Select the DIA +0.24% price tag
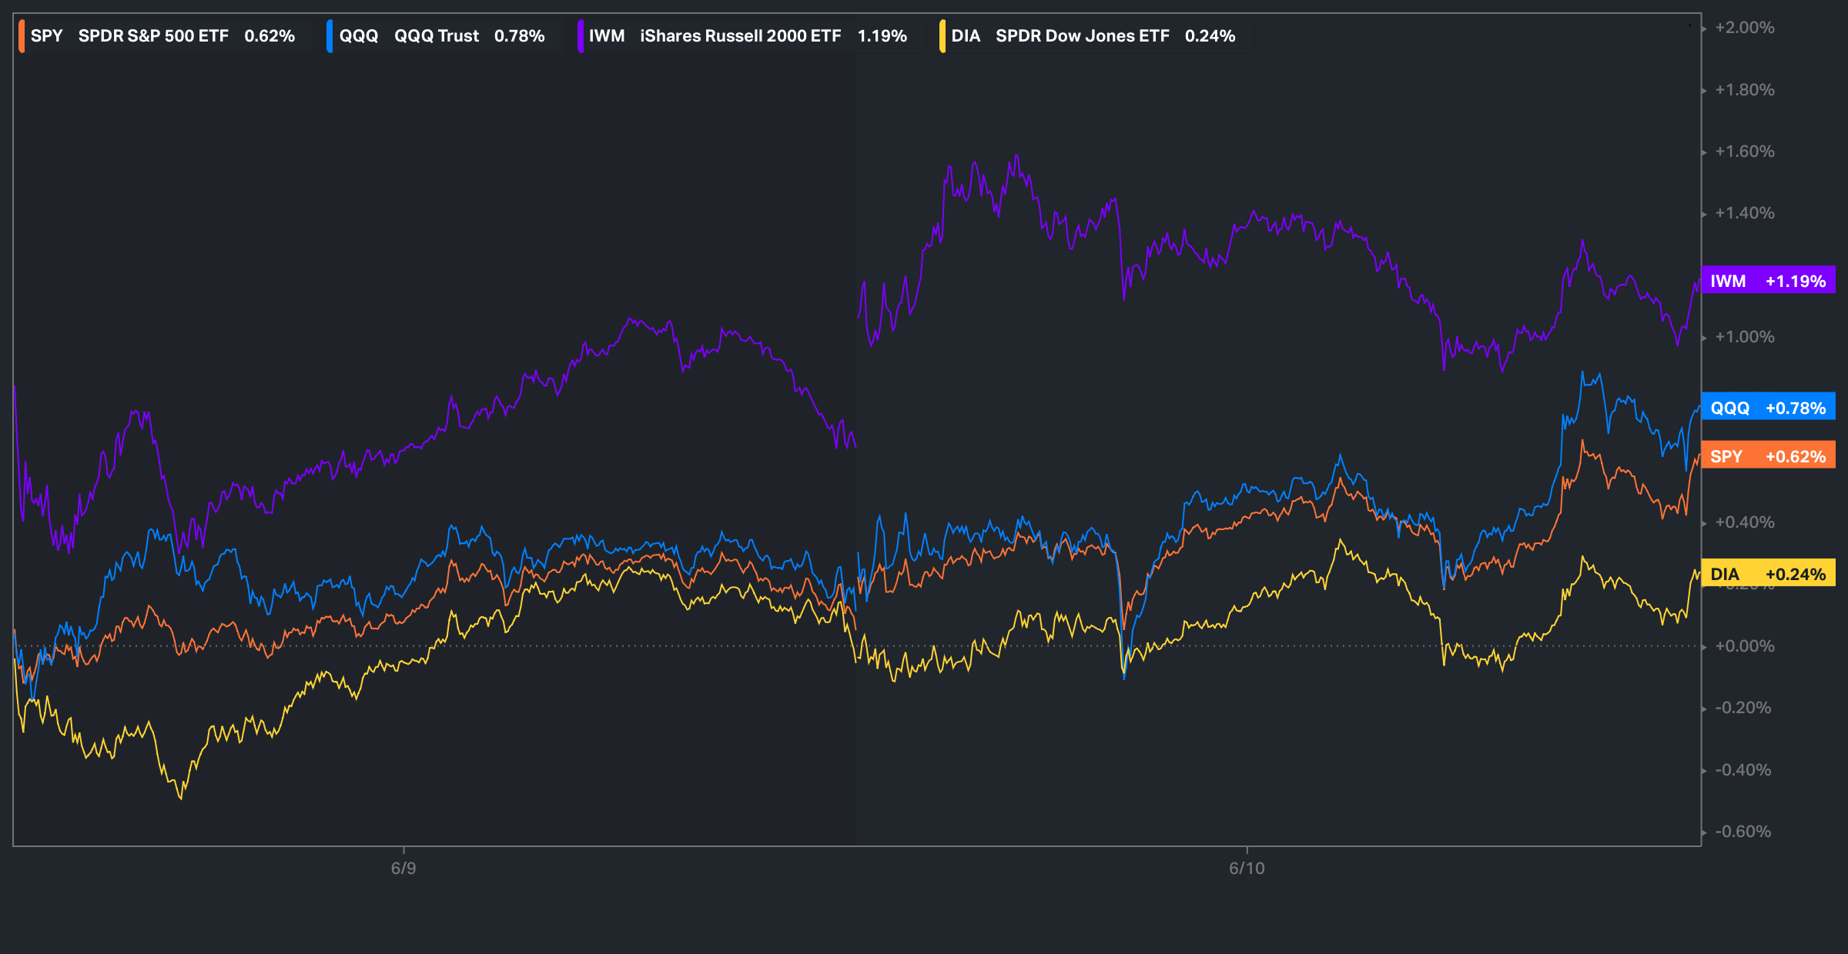The image size is (1848, 954). 1769,574
